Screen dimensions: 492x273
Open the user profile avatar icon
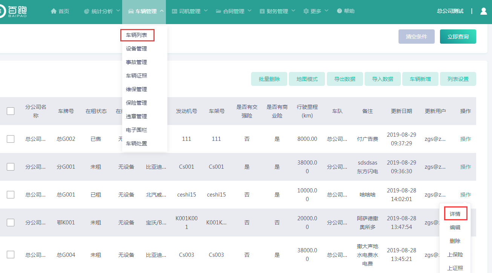tap(484, 11)
